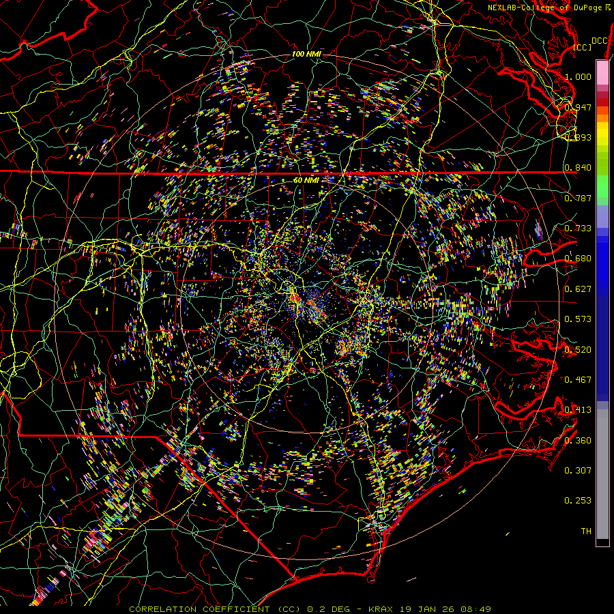Click the DCC label above the scale

pyautogui.click(x=599, y=41)
